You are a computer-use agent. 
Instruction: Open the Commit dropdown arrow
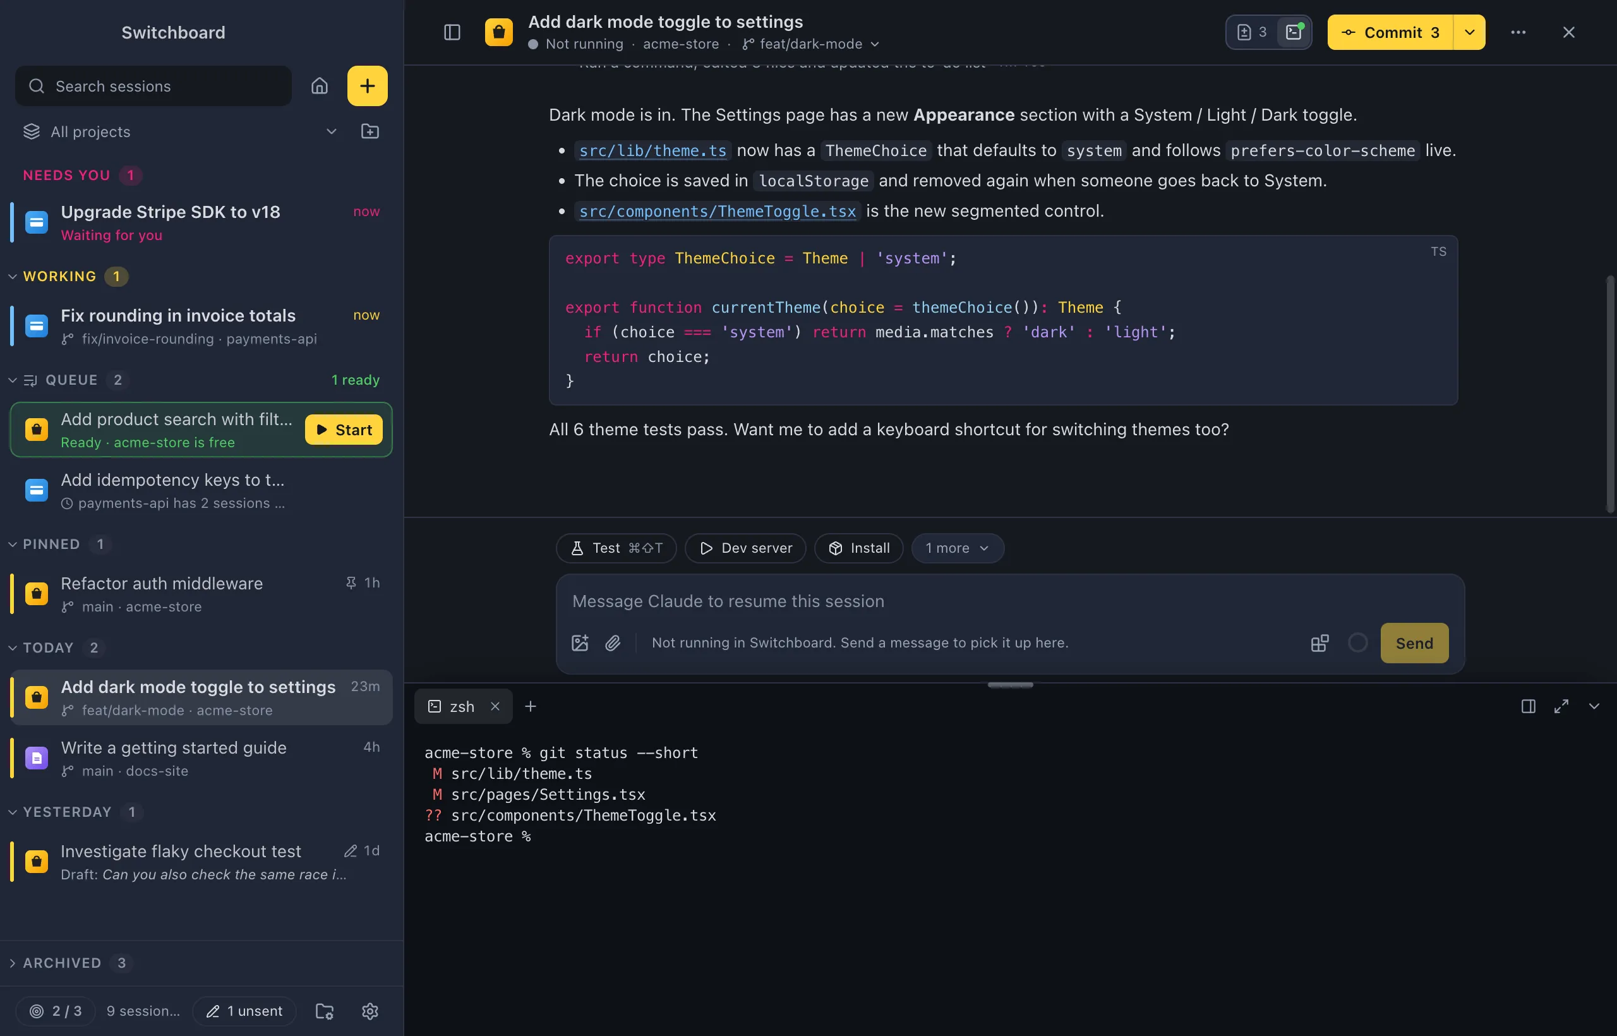[1470, 32]
